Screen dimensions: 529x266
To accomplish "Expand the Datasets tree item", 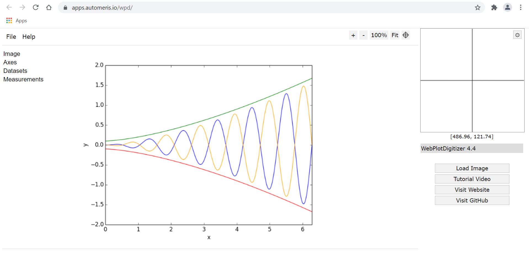I will click(15, 71).
